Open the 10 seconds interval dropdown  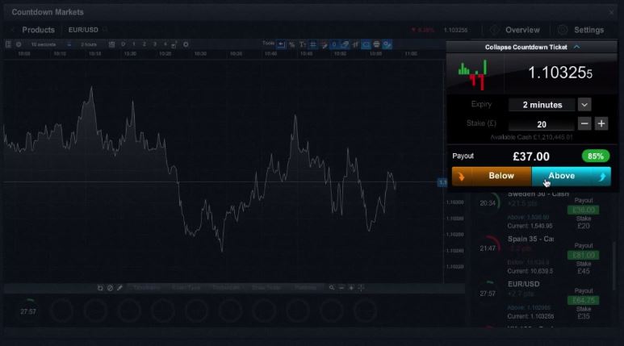tap(44, 44)
